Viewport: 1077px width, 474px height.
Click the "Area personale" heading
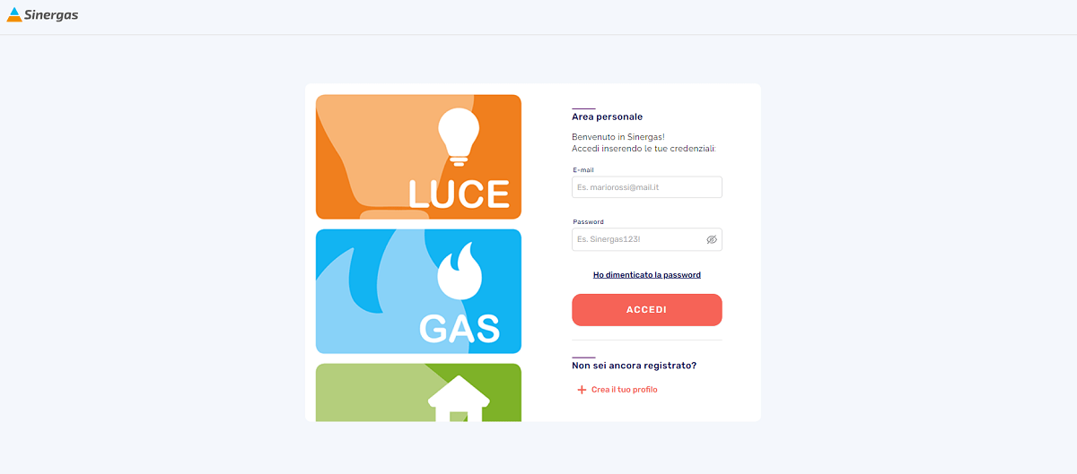click(607, 116)
